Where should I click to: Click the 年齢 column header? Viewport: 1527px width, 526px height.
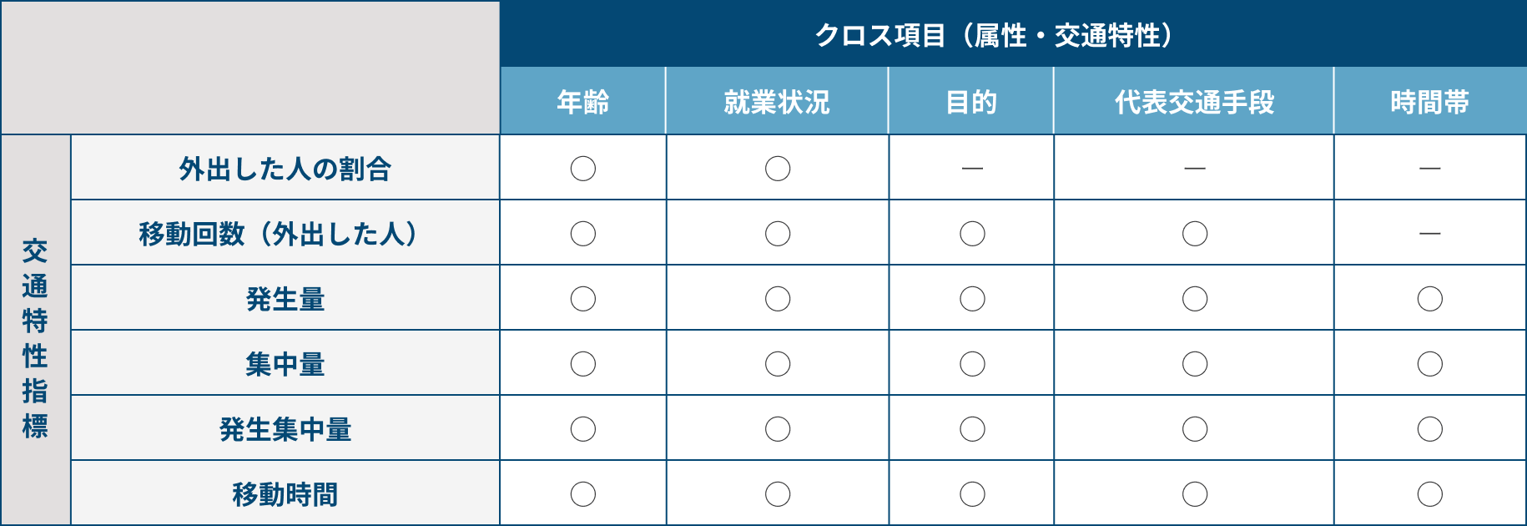pos(582,102)
